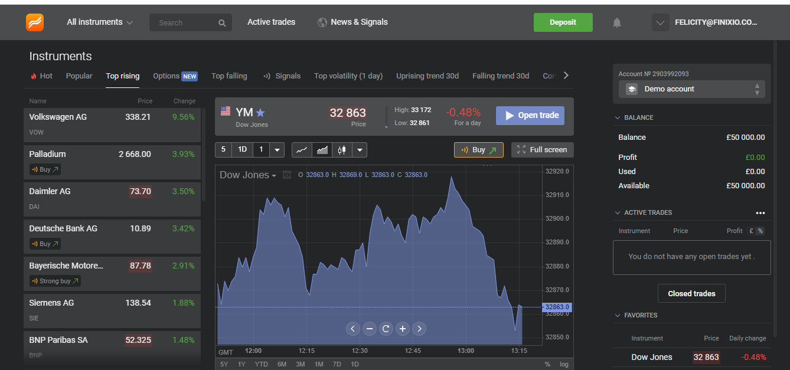Screen dimensions: 790x370
Task: Click the US flag icon next to YM
Action: [226, 111]
